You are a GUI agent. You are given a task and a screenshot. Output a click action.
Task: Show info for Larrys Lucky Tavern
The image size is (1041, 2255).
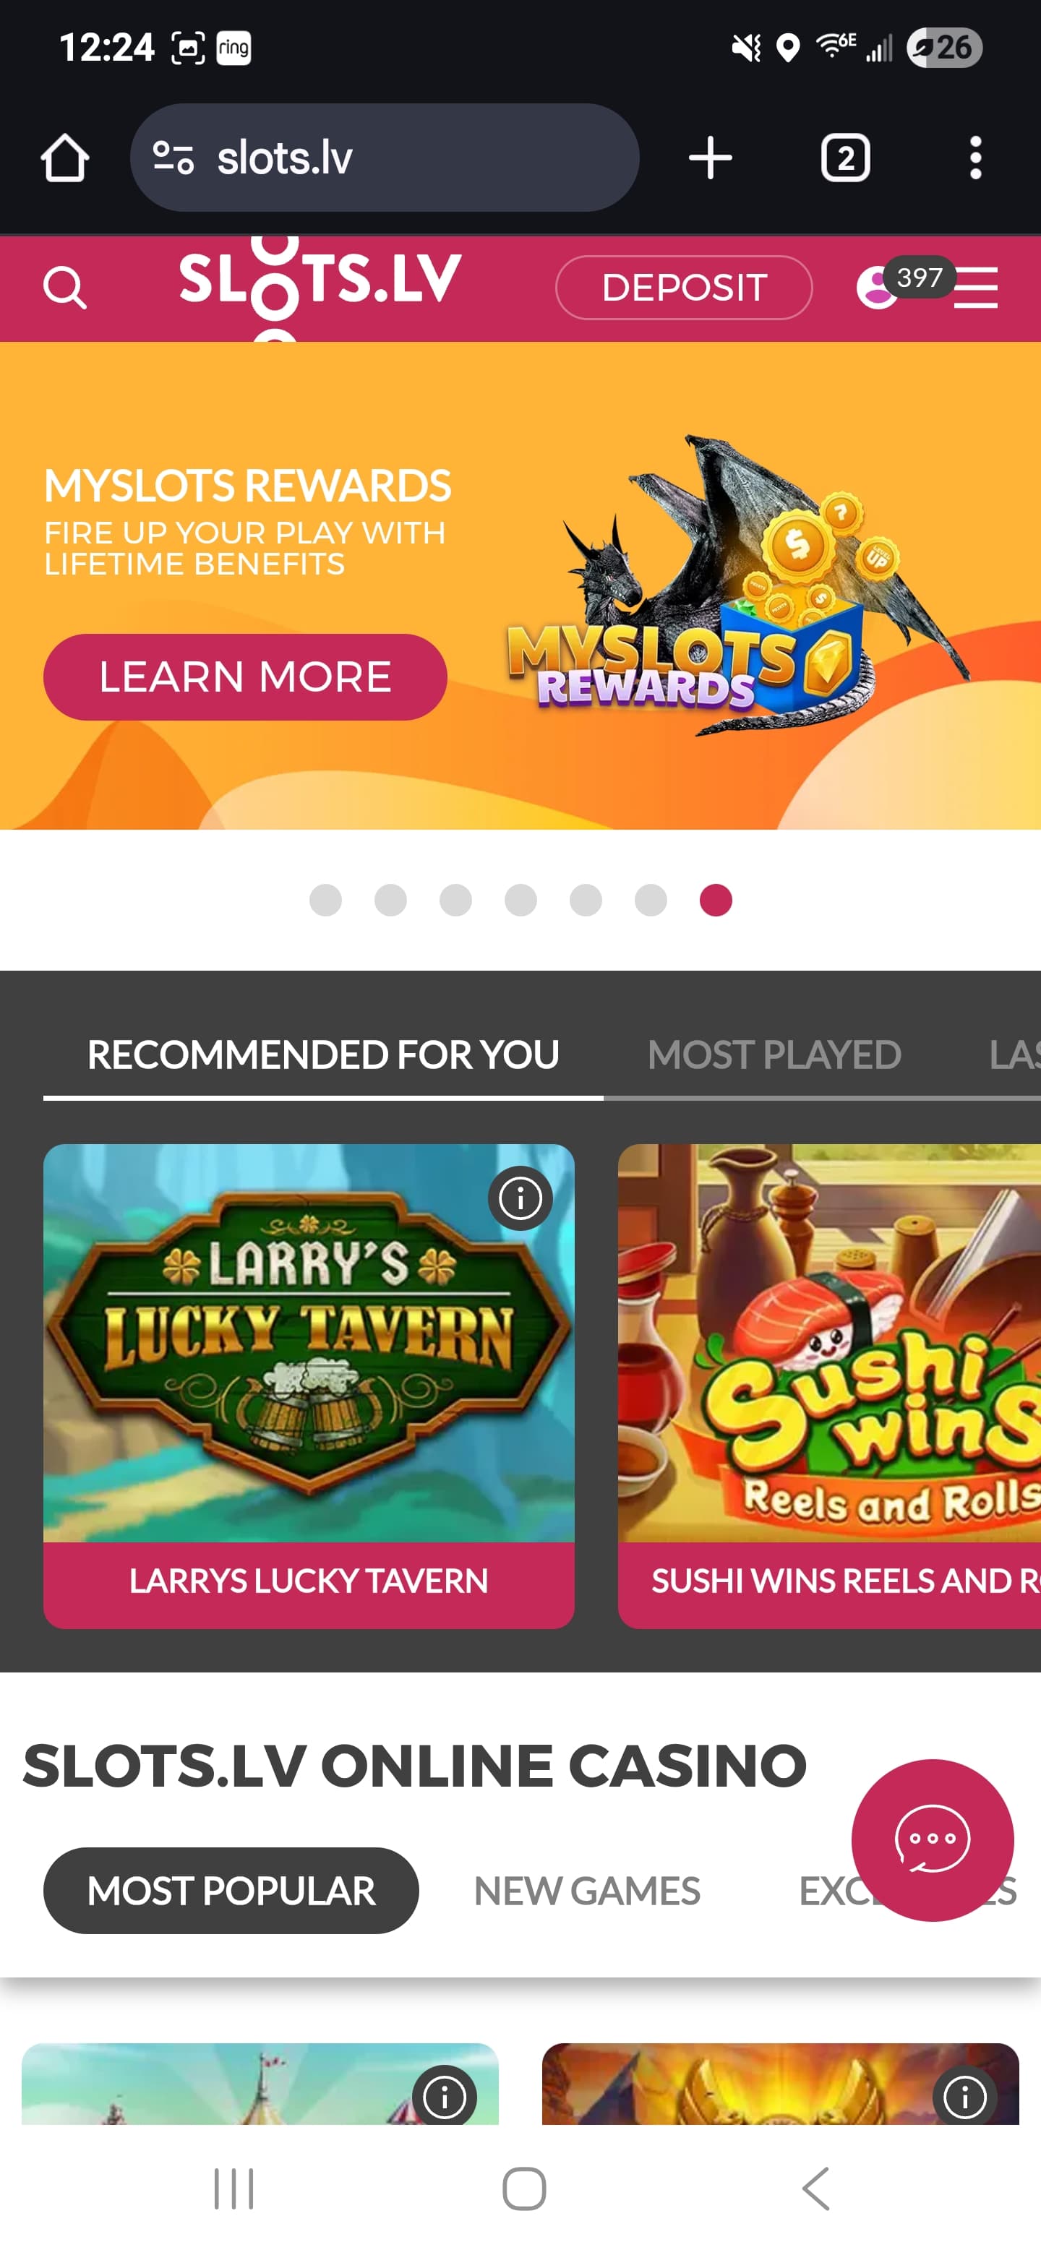tap(520, 1198)
